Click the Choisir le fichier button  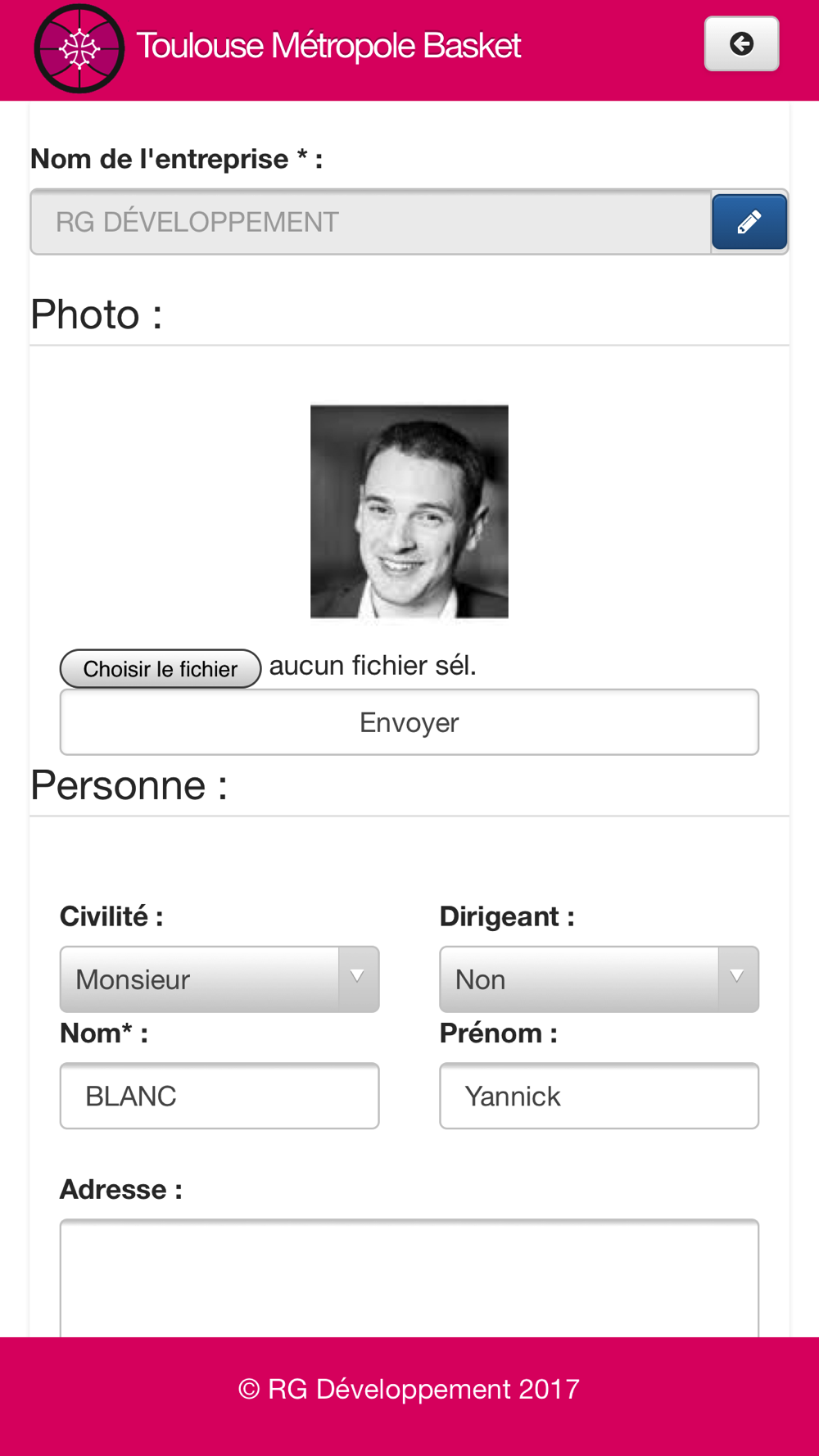point(161,668)
